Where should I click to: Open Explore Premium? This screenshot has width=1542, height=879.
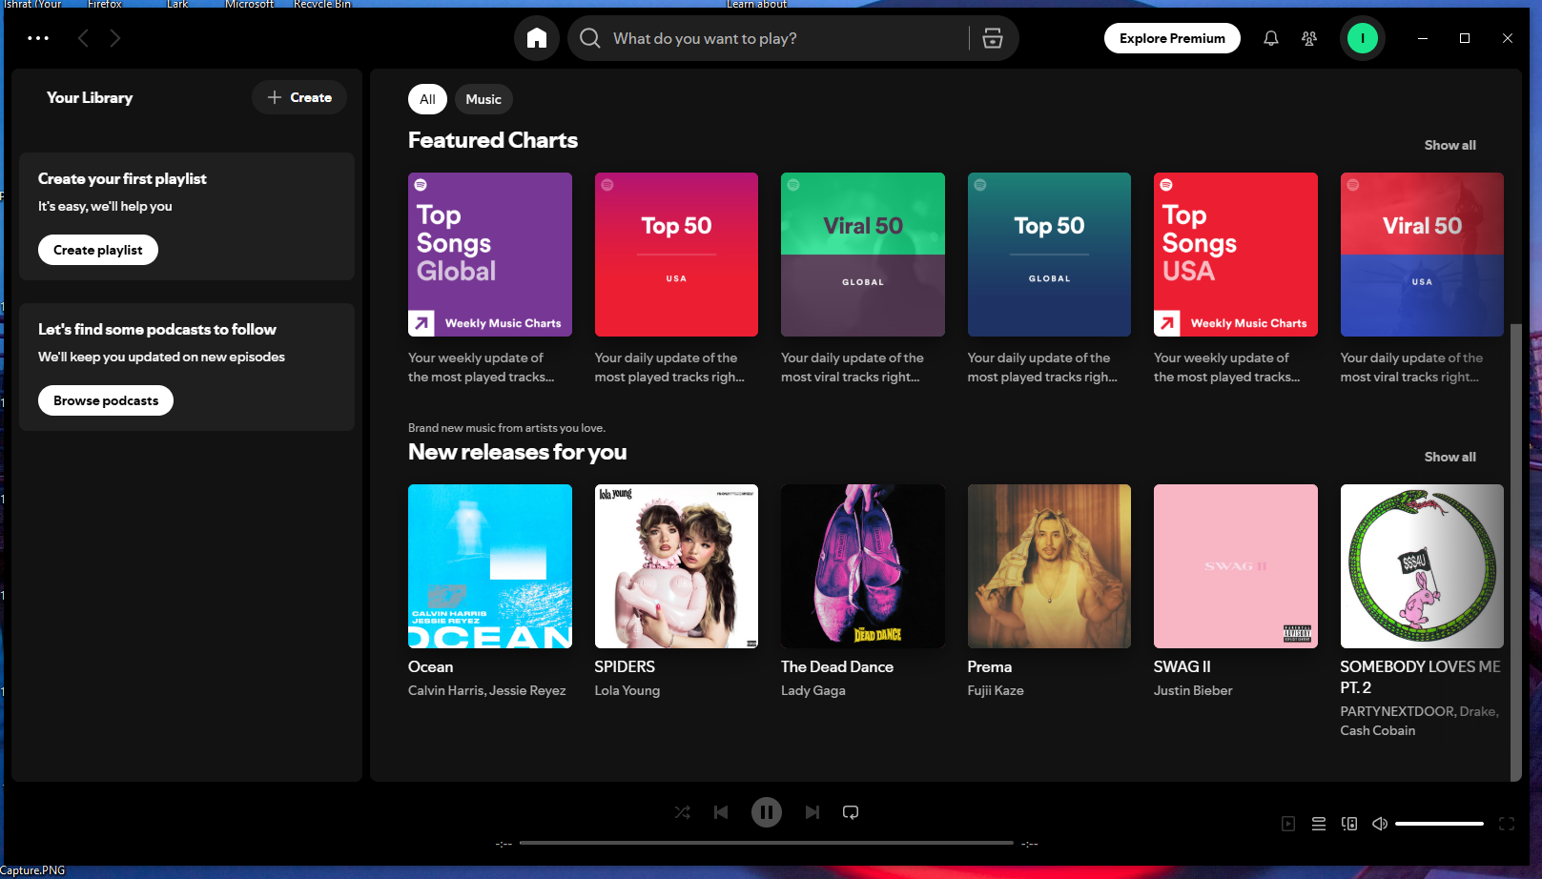tap(1172, 38)
